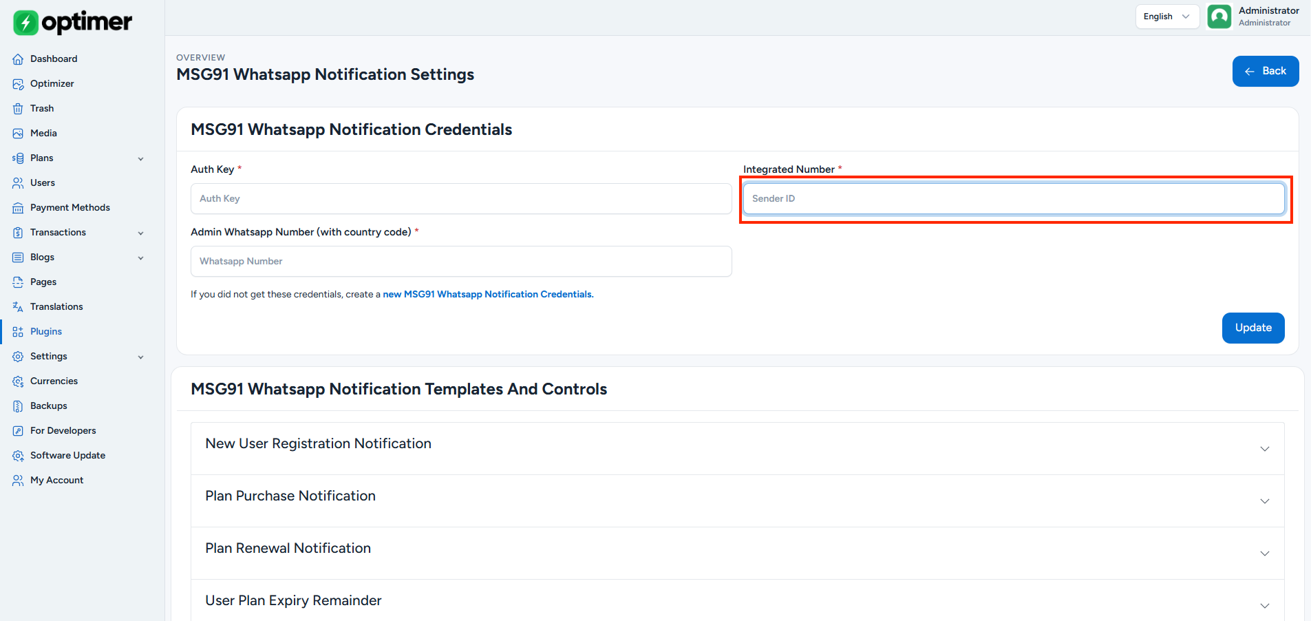The image size is (1311, 621).
Task: Focus the Auth Key input field
Action: [x=461, y=199]
